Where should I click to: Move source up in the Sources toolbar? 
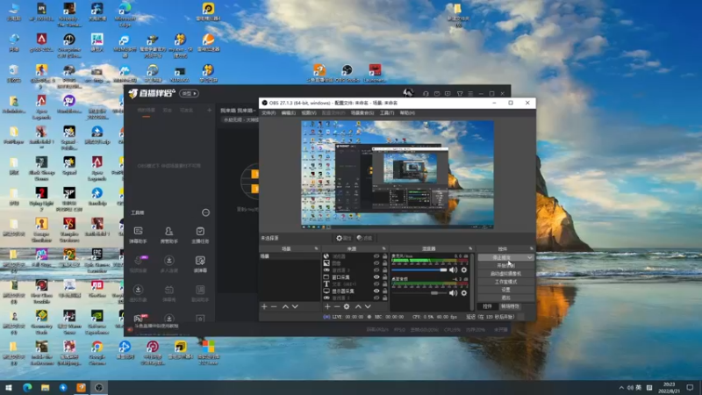[x=358, y=306]
